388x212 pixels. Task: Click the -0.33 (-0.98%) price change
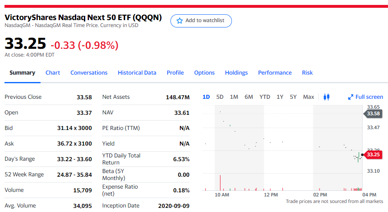(x=84, y=46)
